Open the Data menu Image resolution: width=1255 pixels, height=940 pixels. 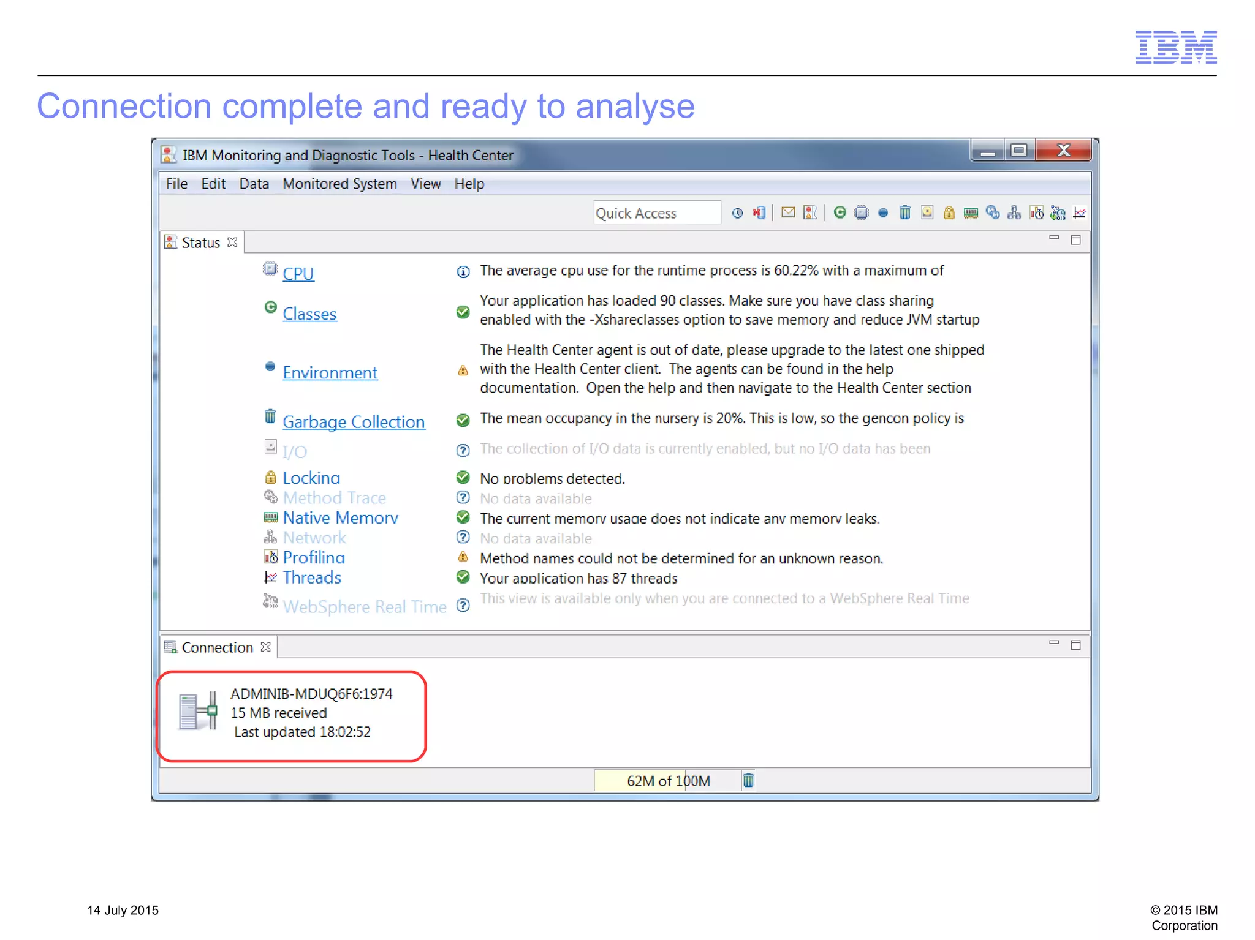[254, 184]
